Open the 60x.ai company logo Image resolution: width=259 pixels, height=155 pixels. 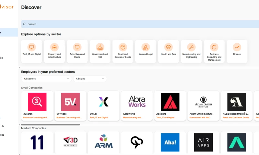point(104,102)
